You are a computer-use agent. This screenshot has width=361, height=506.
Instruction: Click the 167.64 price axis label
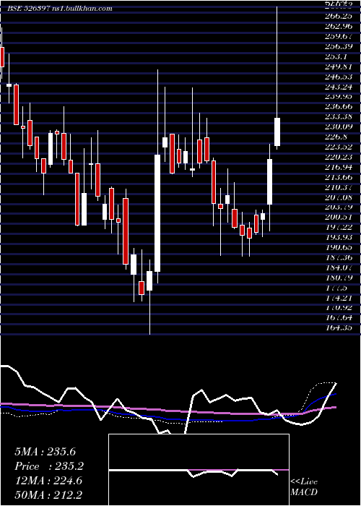pyautogui.click(x=338, y=318)
